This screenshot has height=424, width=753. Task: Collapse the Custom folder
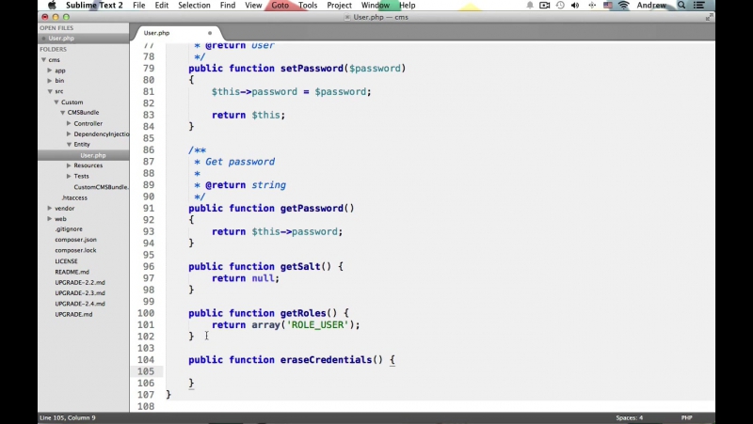click(x=56, y=102)
